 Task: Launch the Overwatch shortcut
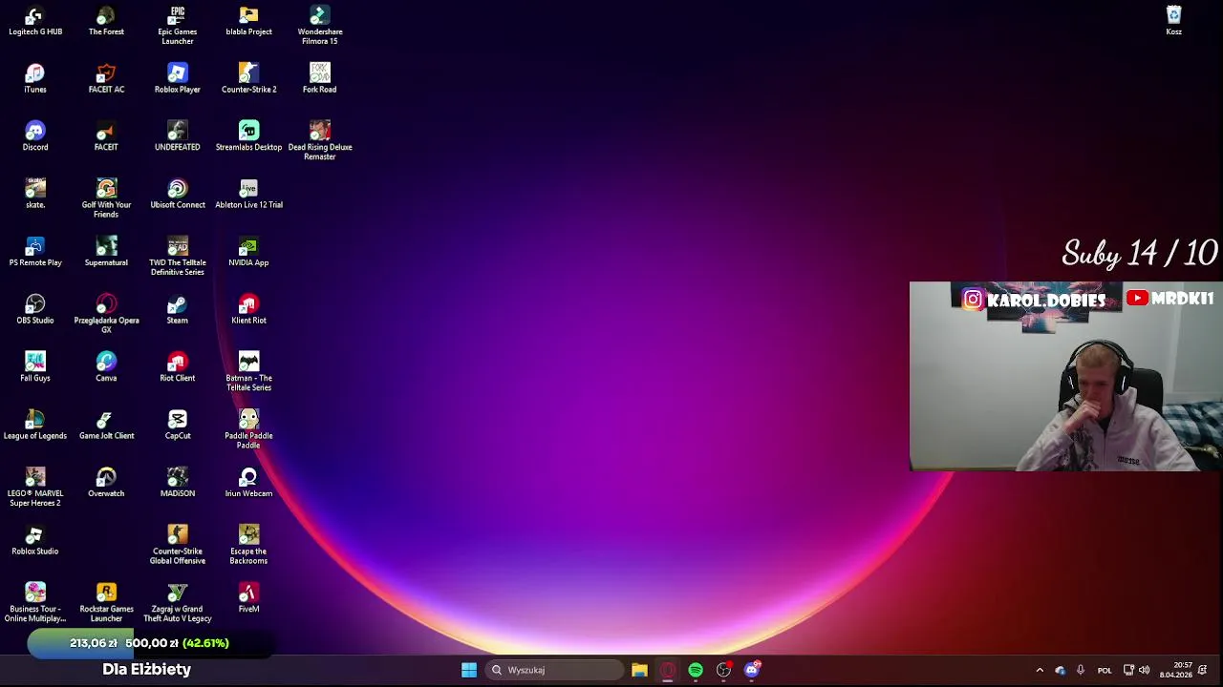click(106, 483)
